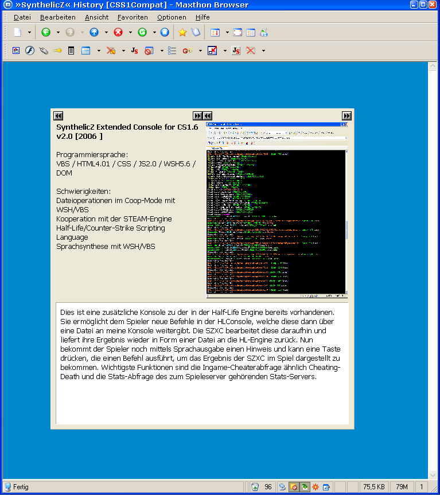
Task: Open the Optionen menu
Action: click(x=172, y=17)
